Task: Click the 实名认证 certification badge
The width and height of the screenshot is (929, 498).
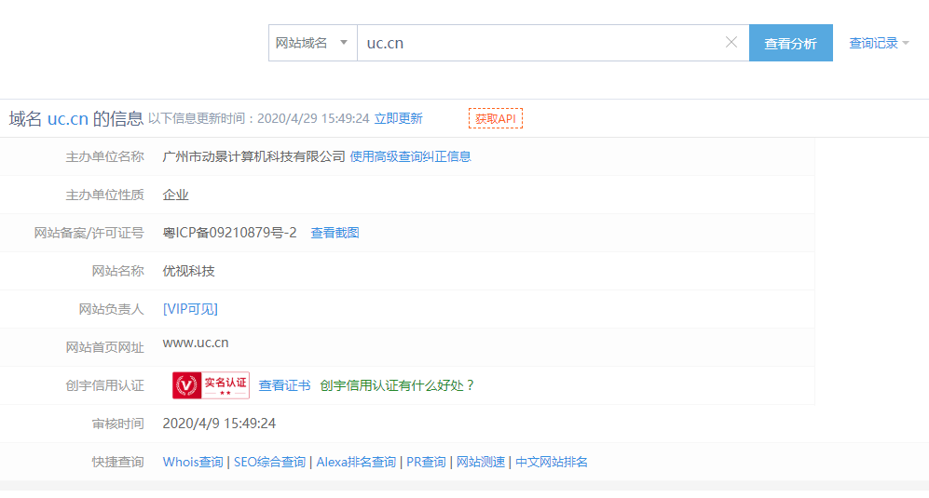Action: point(211,385)
